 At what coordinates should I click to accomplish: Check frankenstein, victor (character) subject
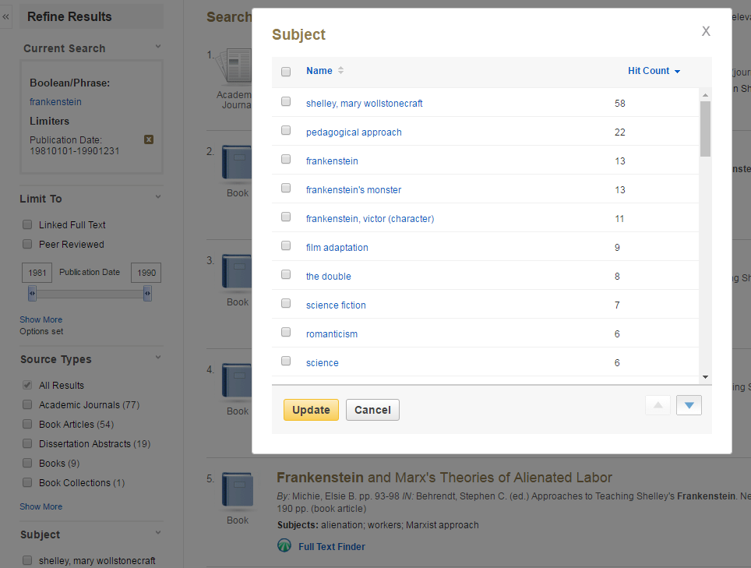[x=286, y=217]
